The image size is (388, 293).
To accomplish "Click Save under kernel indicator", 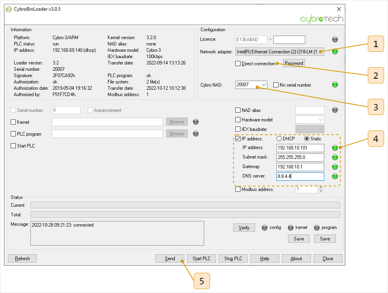I will 299,239.
